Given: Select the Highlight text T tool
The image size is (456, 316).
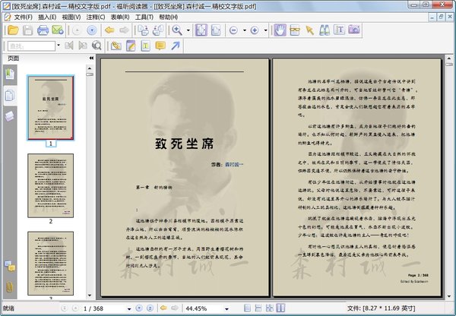Looking at the screenshot, I should coord(146,46).
